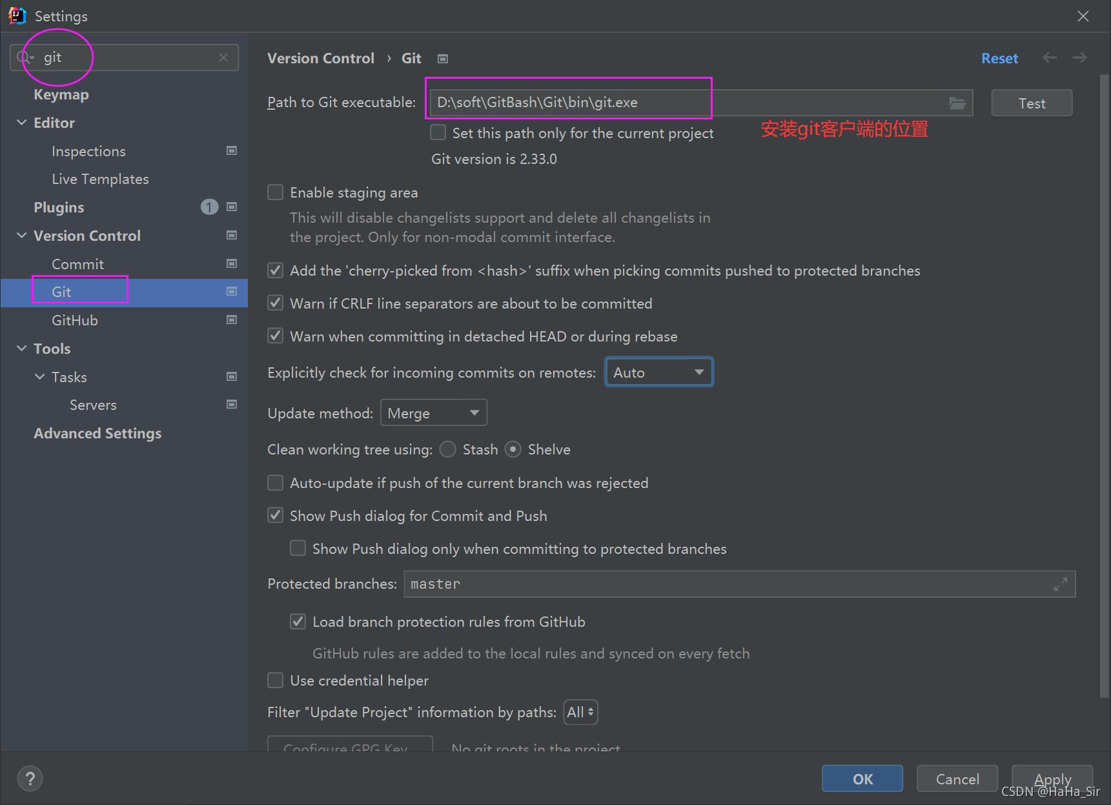
Task: Close the Settings dialog
Action: point(1083,16)
